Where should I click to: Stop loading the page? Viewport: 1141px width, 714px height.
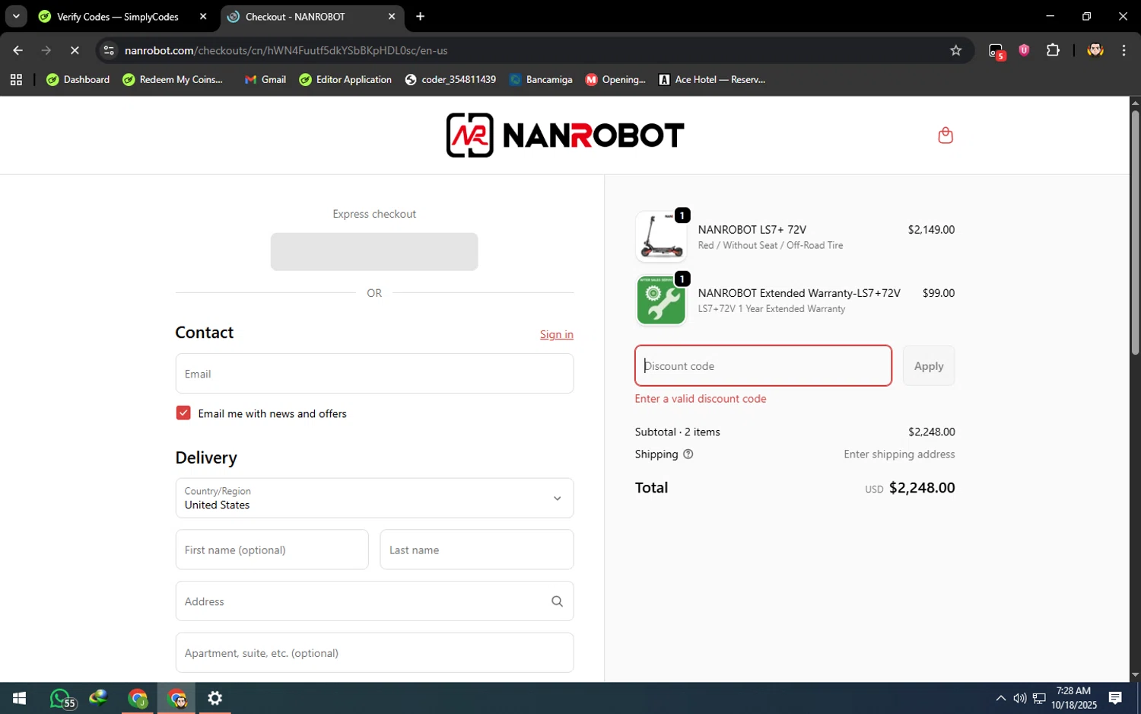(x=75, y=50)
